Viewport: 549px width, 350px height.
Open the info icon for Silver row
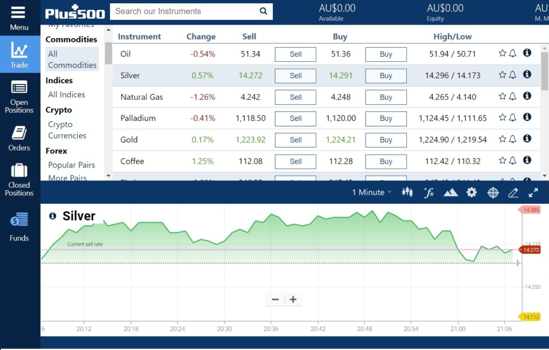click(527, 74)
